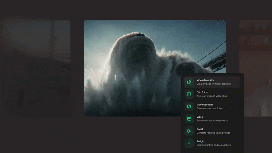
Task: Click the Clip Editor pencil icon
Action: pos(189,94)
